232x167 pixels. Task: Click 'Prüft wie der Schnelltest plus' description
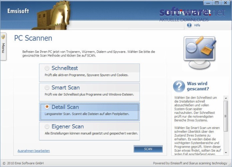point(89,95)
